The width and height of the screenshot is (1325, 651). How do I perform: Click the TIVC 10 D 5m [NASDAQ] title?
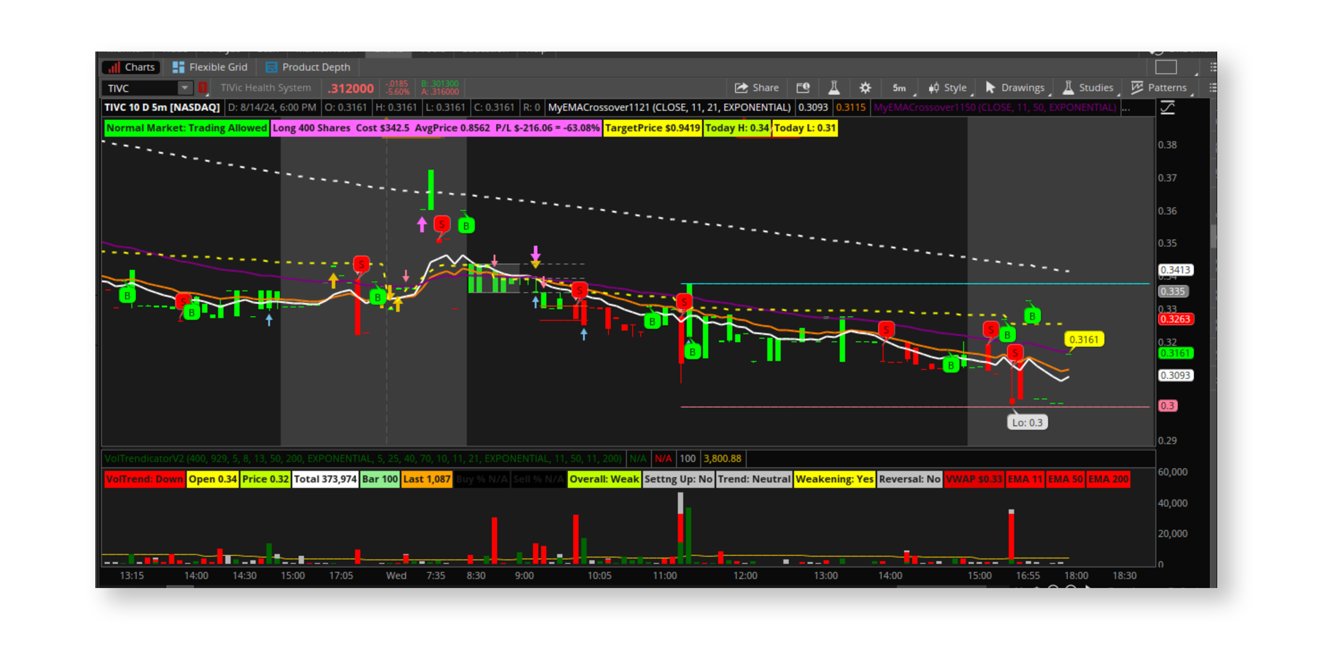click(162, 108)
